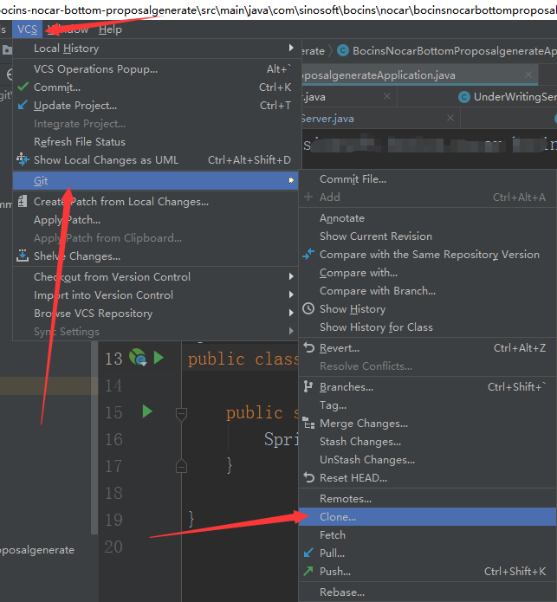557x602 pixels.
Task: Click the Revert arrow icon
Action: pyautogui.click(x=308, y=347)
